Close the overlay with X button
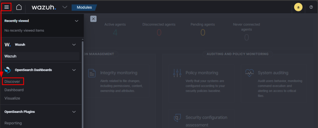The image size is (318, 128). [x=93, y=19]
